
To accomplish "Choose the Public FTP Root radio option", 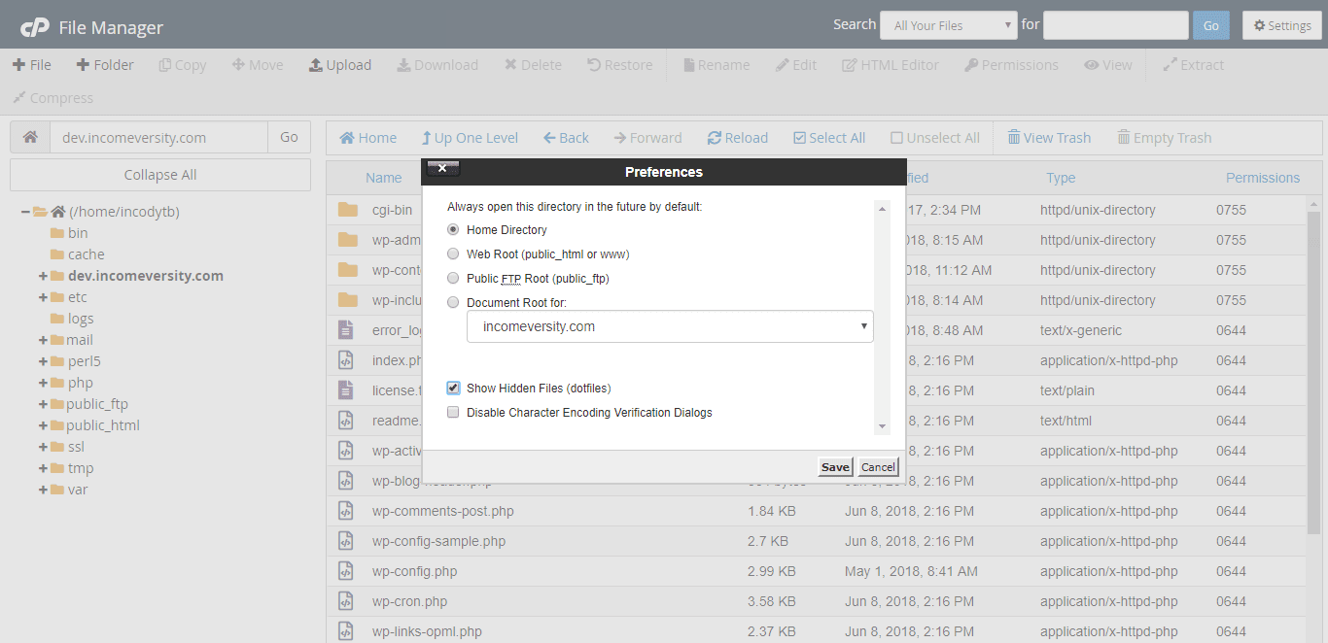I will pos(453,278).
